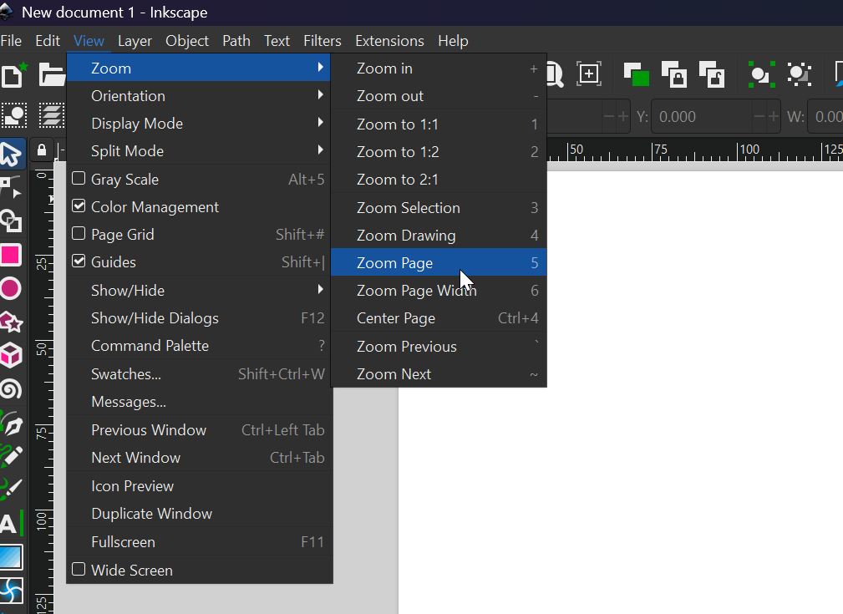Click the New document toolbar icon
The width and height of the screenshot is (843, 614).
(x=13, y=74)
